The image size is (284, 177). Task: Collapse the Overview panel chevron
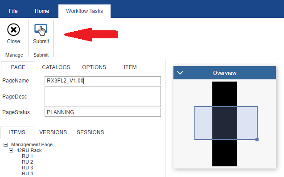(x=180, y=73)
